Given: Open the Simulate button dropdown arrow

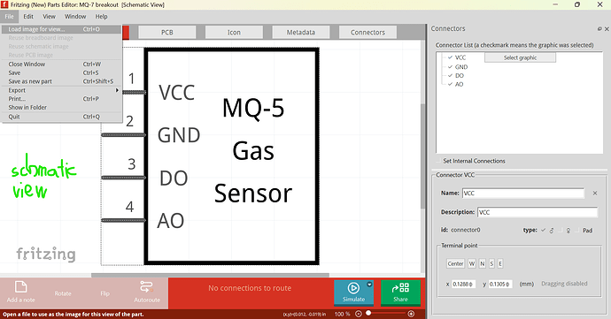Looking at the screenshot, I should click(x=369, y=285).
